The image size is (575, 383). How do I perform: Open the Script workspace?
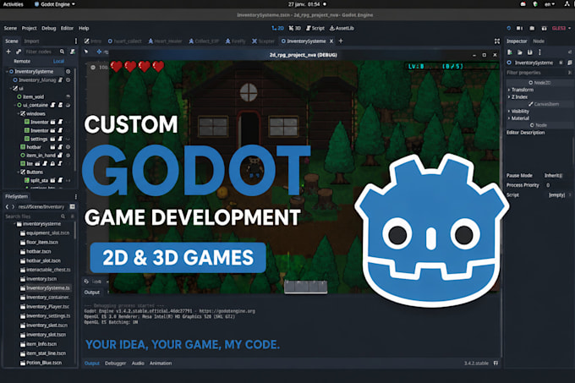pyautogui.click(x=315, y=28)
